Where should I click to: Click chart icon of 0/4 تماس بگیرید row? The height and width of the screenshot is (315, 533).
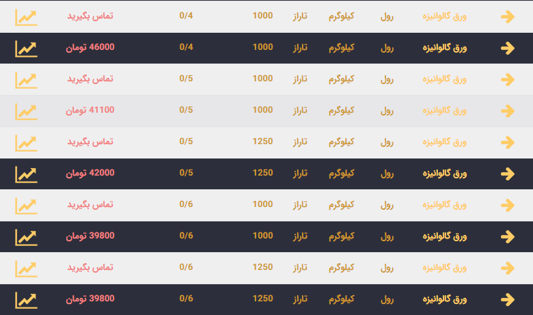coord(26,17)
